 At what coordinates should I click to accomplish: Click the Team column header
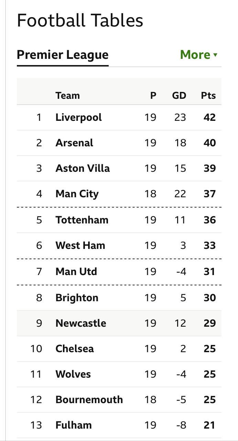point(68,95)
